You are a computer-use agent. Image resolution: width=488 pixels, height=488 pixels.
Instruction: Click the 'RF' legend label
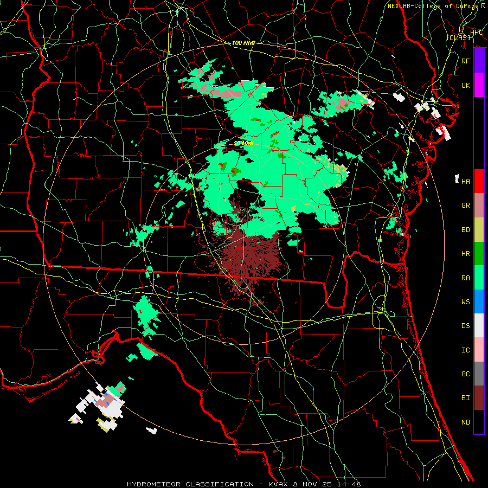click(465, 61)
